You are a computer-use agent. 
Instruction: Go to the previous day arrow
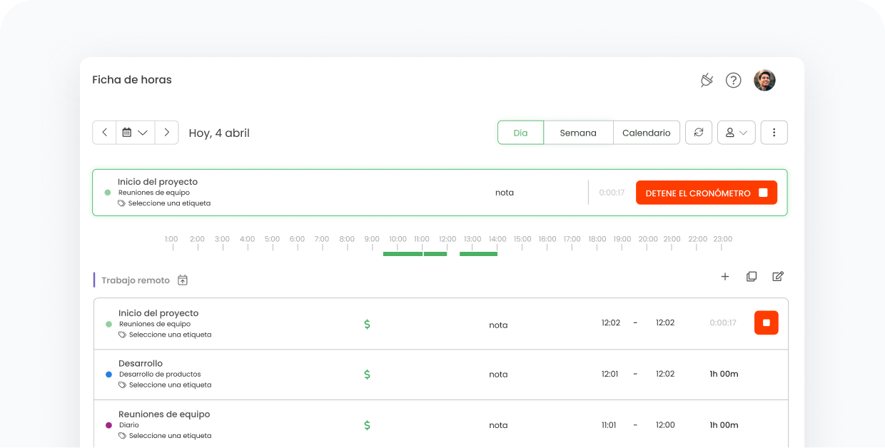[x=104, y=133]
